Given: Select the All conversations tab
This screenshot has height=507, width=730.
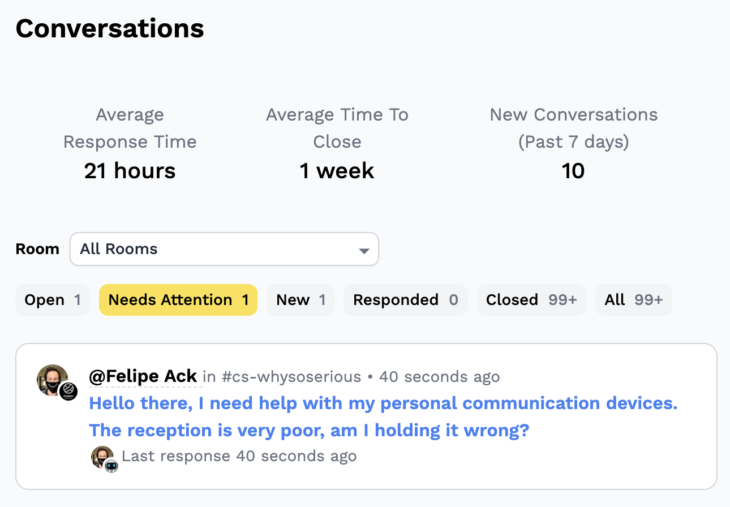Looking at the screenshot, I should click(x=633, y=300).
